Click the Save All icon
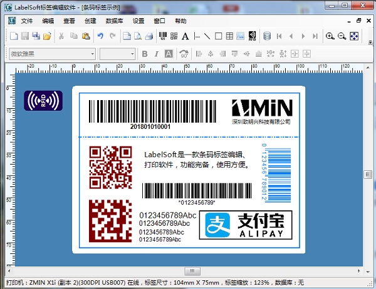The width and height of the screenshot is (376, 289). click(36, 36)
